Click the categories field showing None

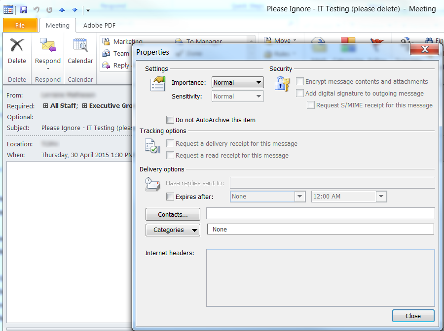click(321, 229)
